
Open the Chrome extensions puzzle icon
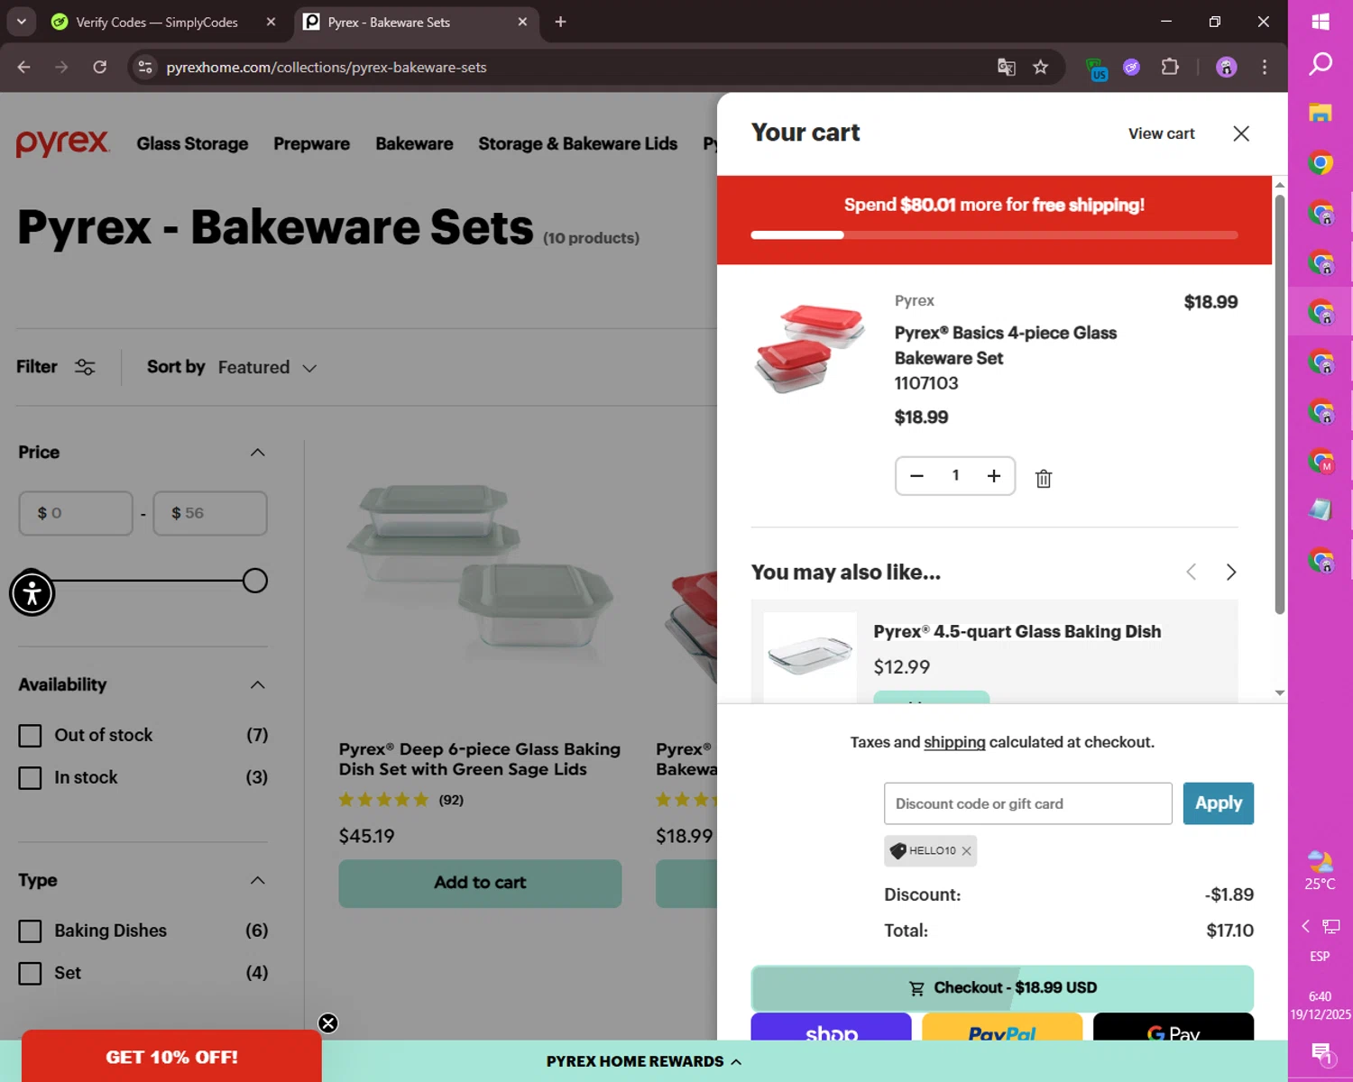tap(1170, 67)
